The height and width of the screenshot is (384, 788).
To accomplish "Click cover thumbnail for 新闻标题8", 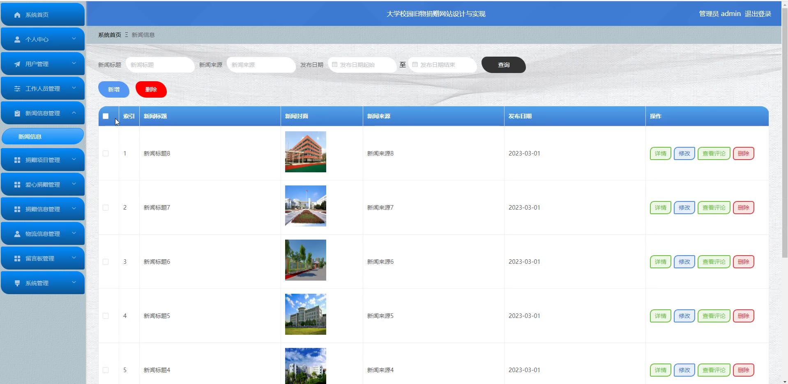I will coord(306,152).
